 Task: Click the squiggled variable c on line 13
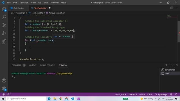pos(37,40)
